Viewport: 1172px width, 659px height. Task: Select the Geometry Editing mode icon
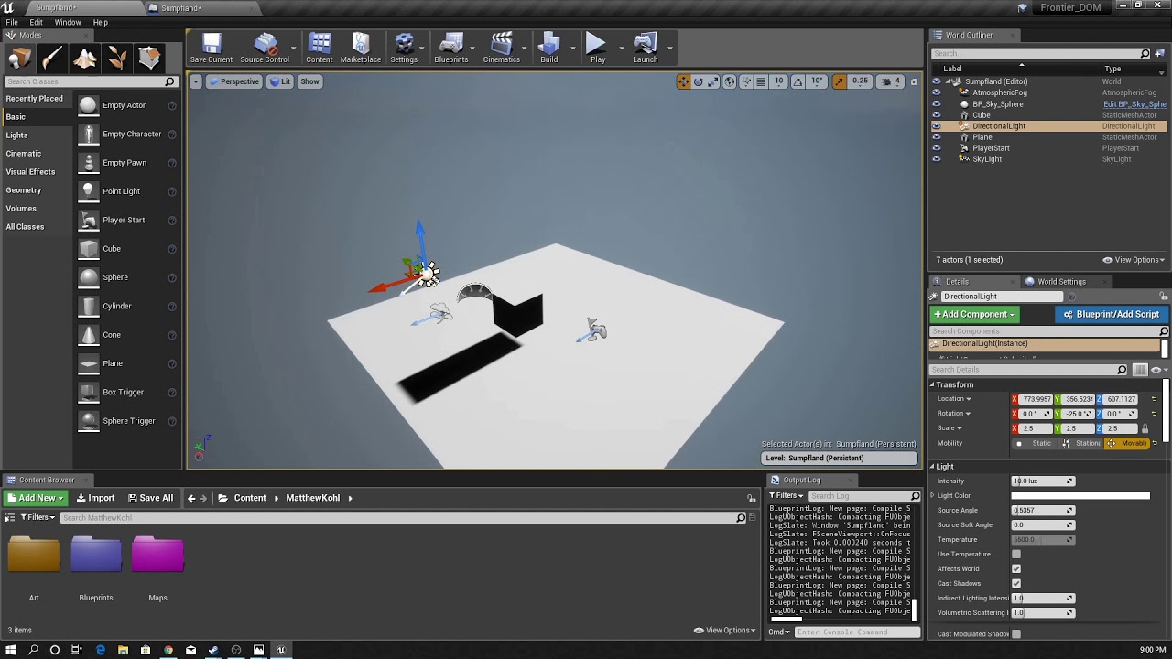(x=149, y=59)
